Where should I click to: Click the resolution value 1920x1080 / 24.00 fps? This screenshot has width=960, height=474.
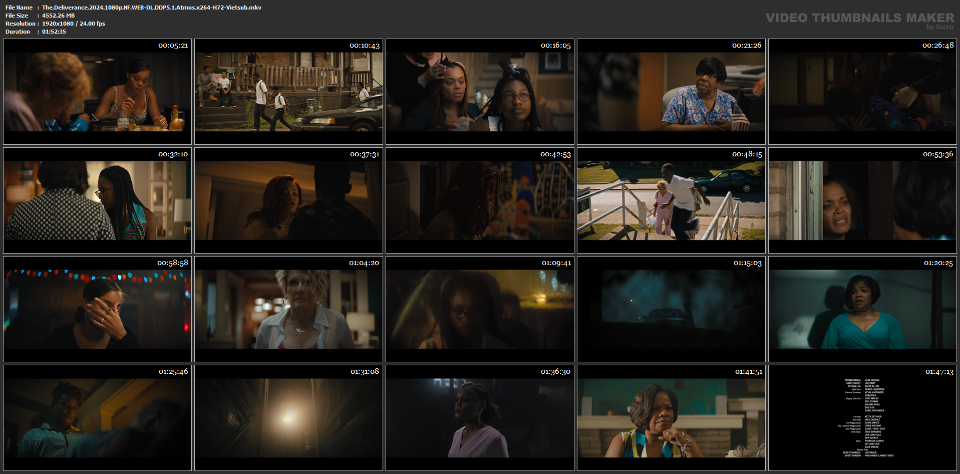74,24
